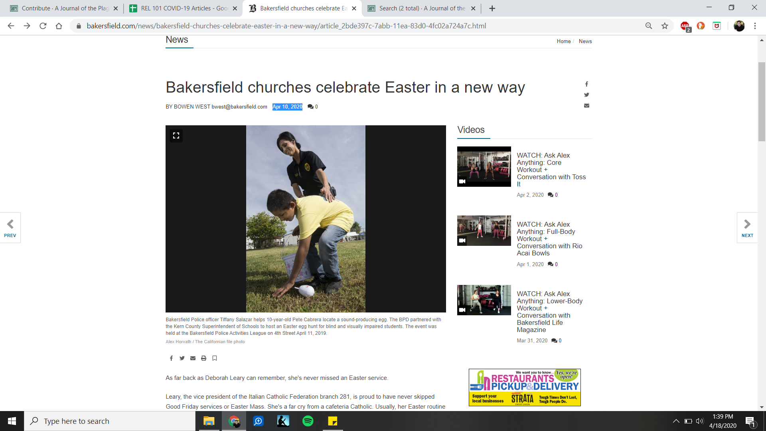
Task: Click the print icon below the photo
Action: pos(203,358)
